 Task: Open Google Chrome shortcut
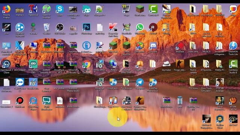tap(87, 64)
